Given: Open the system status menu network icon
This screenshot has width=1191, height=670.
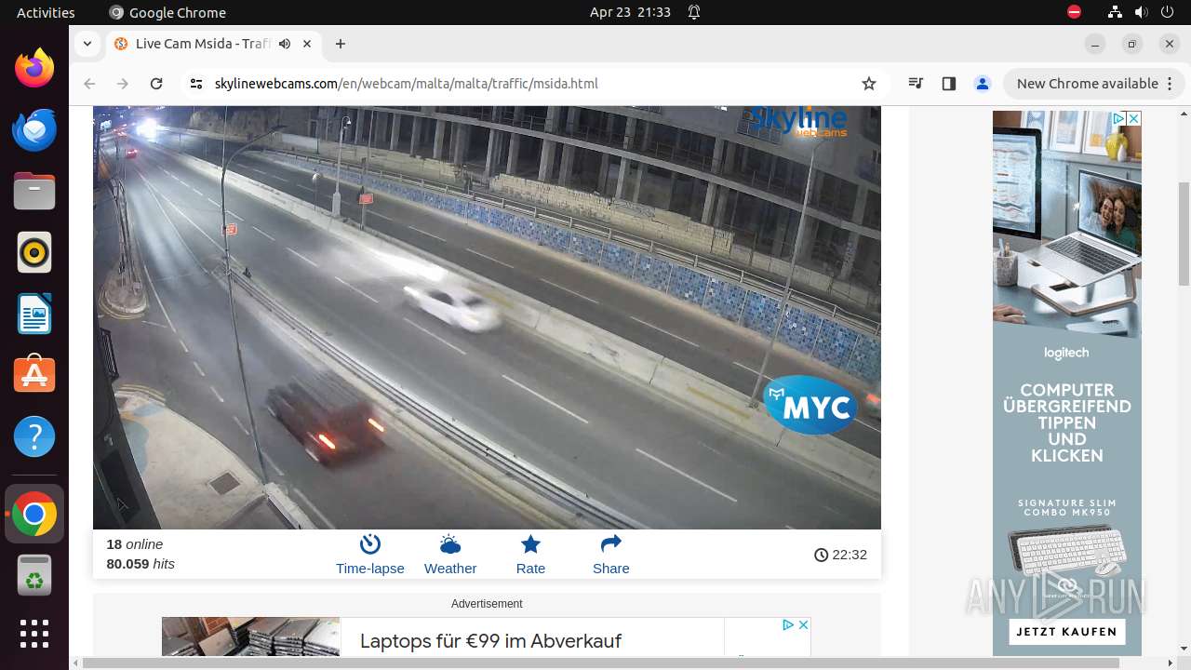Looking at the screenshot, I should (x=1116, y=12).
